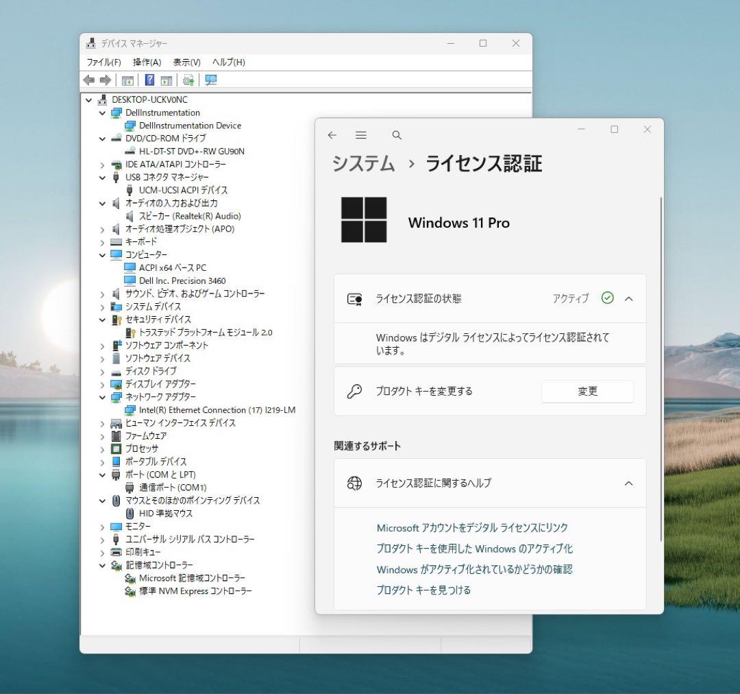Image resolution: width=740 pixels, height=694 pixels.
Task: Open the 操作(A) menu
Action: [x=147, y=62]
